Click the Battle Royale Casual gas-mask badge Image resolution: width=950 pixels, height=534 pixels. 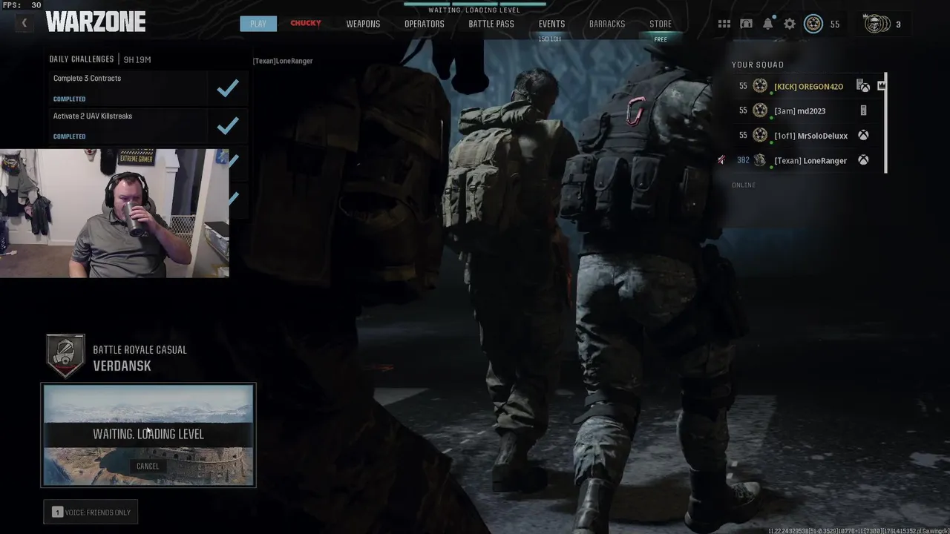(x=65, y=356)
